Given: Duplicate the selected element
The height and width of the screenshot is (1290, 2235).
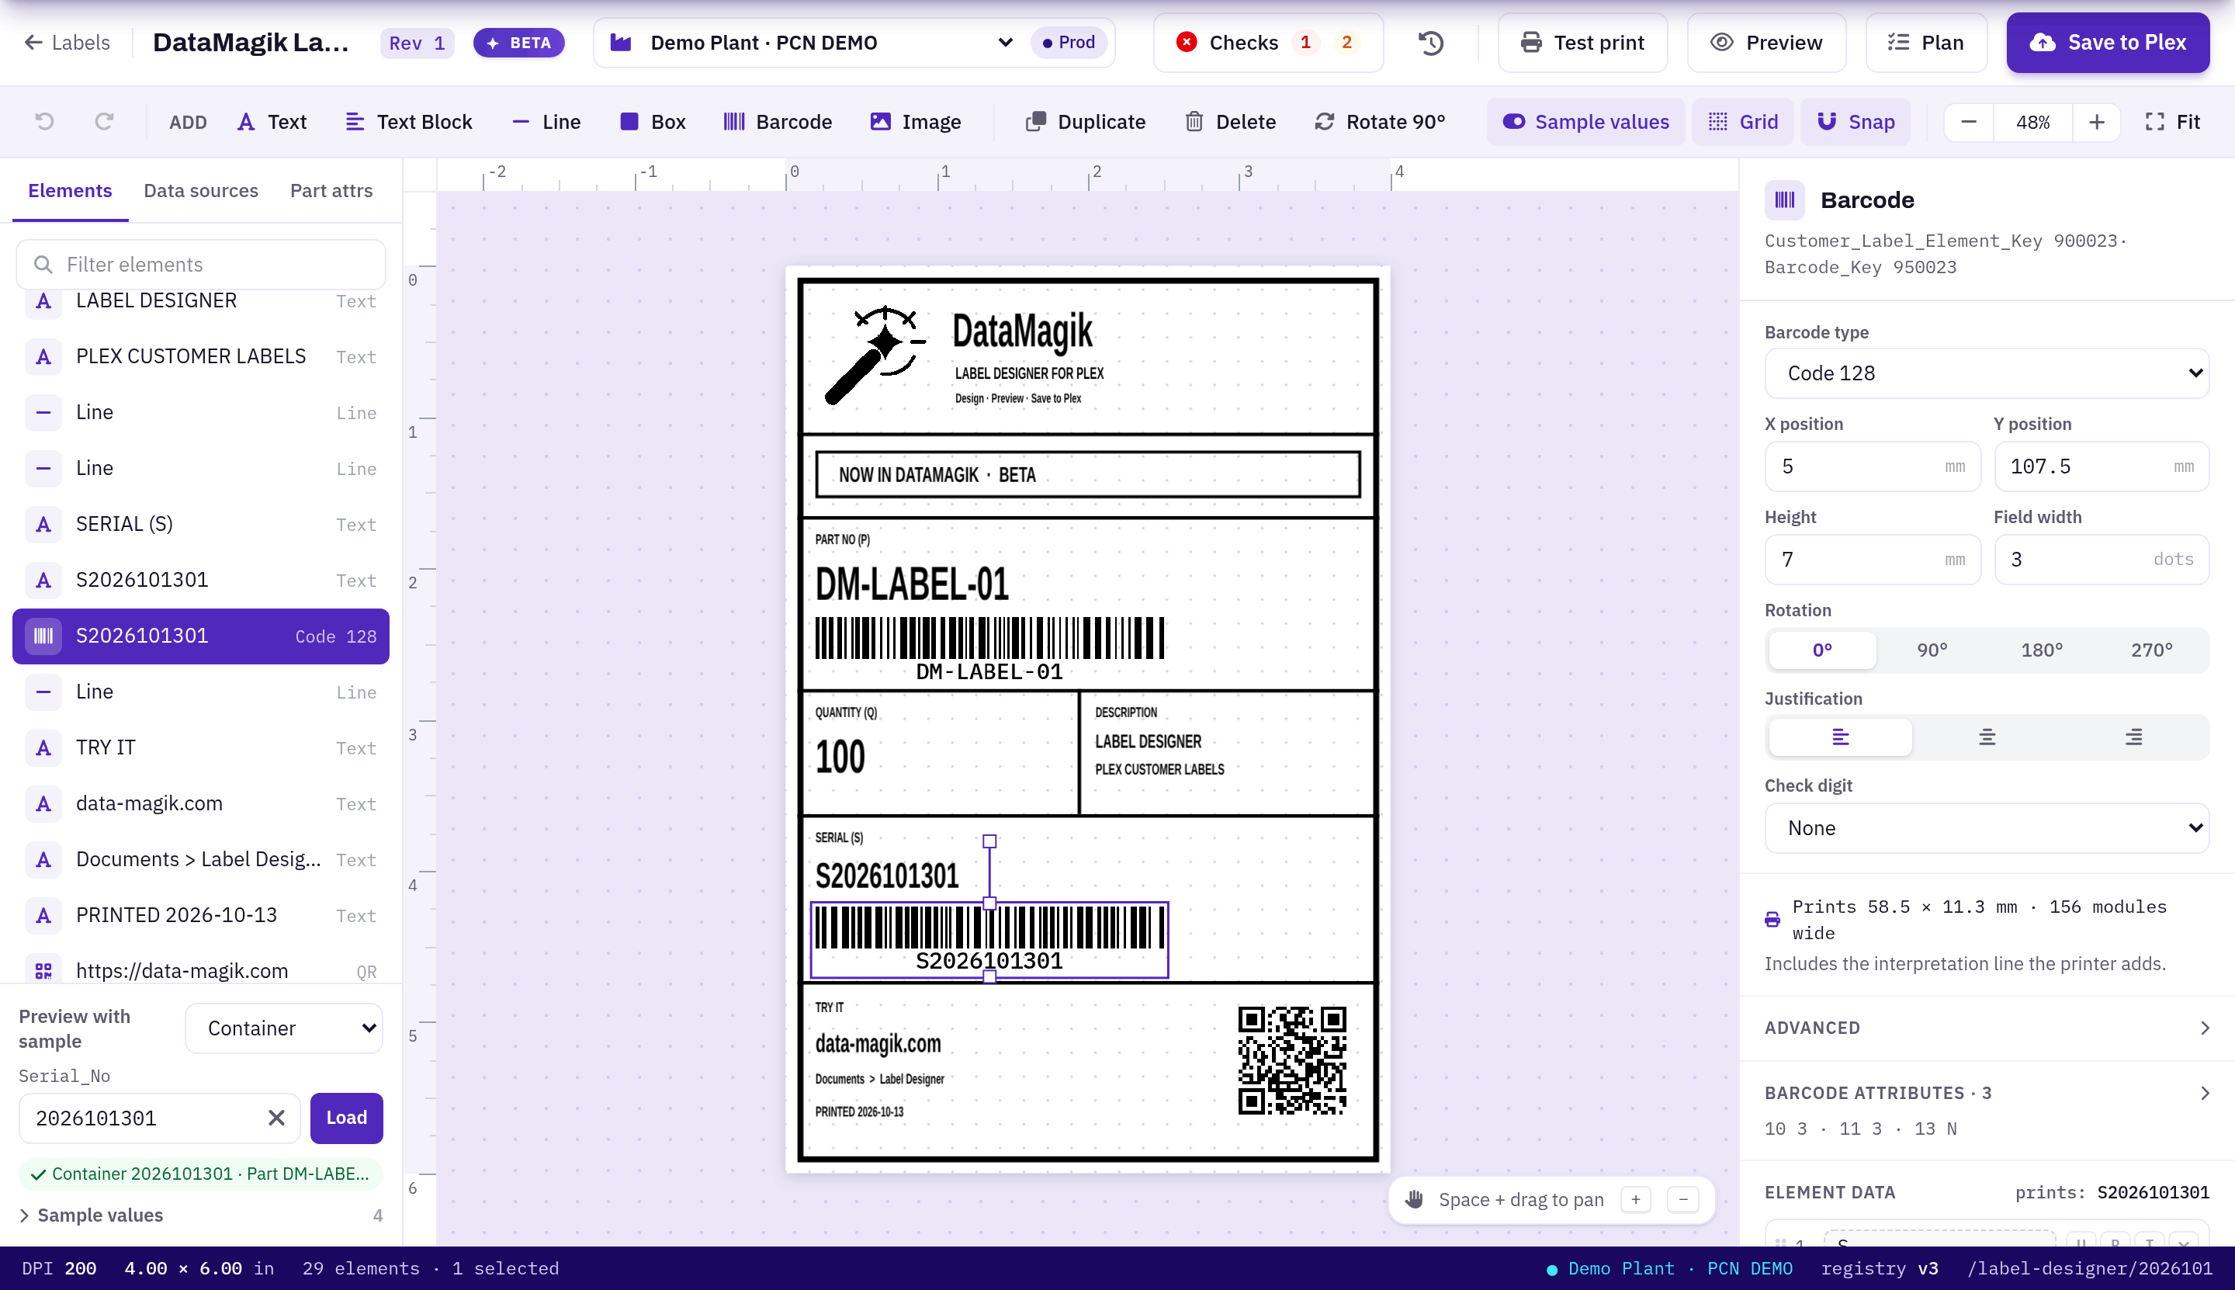Looking at the screenshot, I should pyautogui.click(x=1085, y=121).
